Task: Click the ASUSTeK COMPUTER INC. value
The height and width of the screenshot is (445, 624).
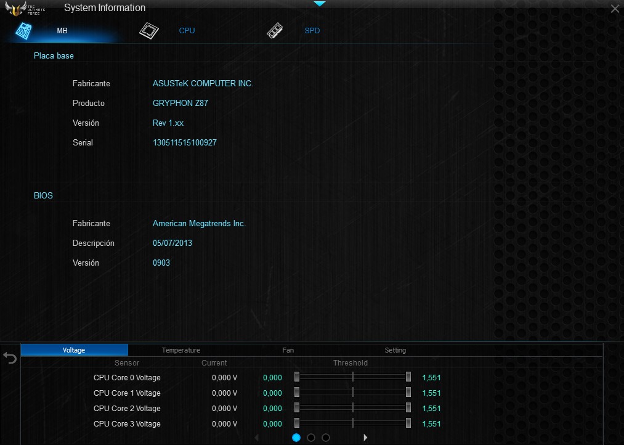Action: [203, 83]
